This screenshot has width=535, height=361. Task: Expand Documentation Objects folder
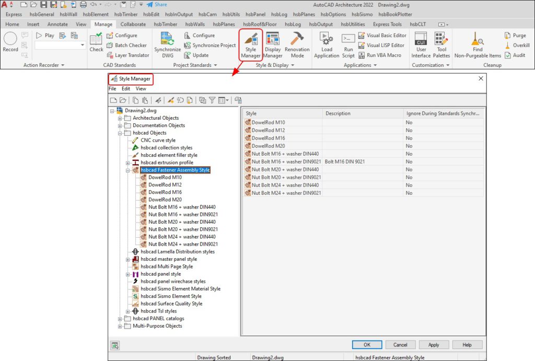coord(120,126)
